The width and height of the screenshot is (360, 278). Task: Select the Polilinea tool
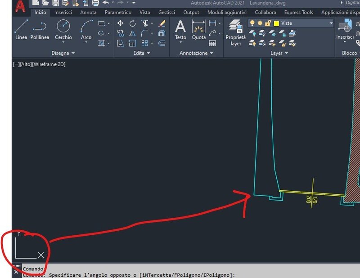point(40,28)
